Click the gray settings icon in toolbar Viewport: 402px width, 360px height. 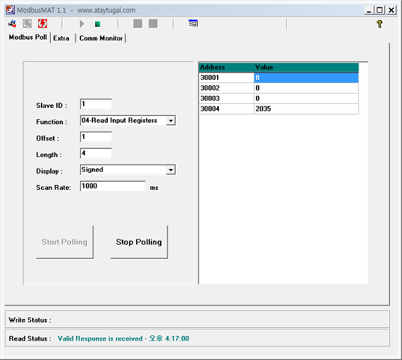pos(27,23)
